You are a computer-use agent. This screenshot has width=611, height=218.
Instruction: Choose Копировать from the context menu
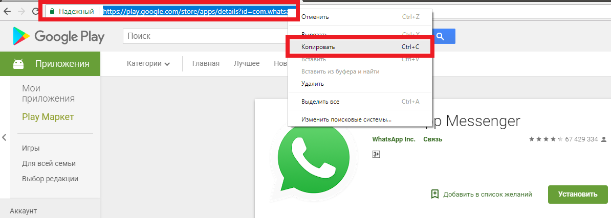360,47
